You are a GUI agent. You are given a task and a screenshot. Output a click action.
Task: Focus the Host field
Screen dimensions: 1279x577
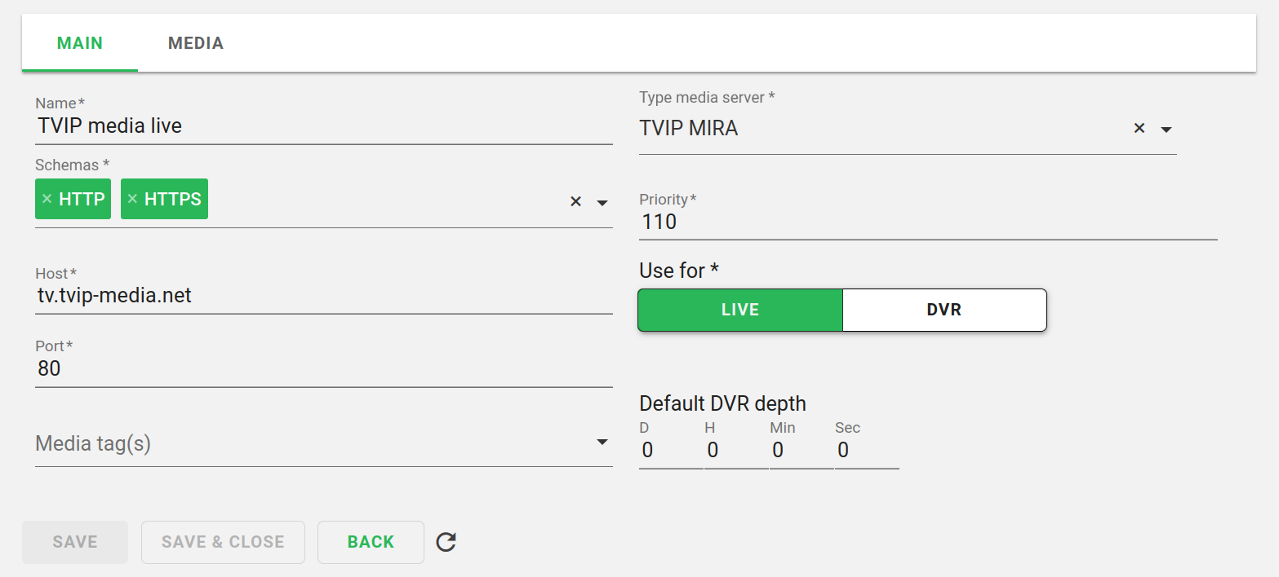(323, 295)
